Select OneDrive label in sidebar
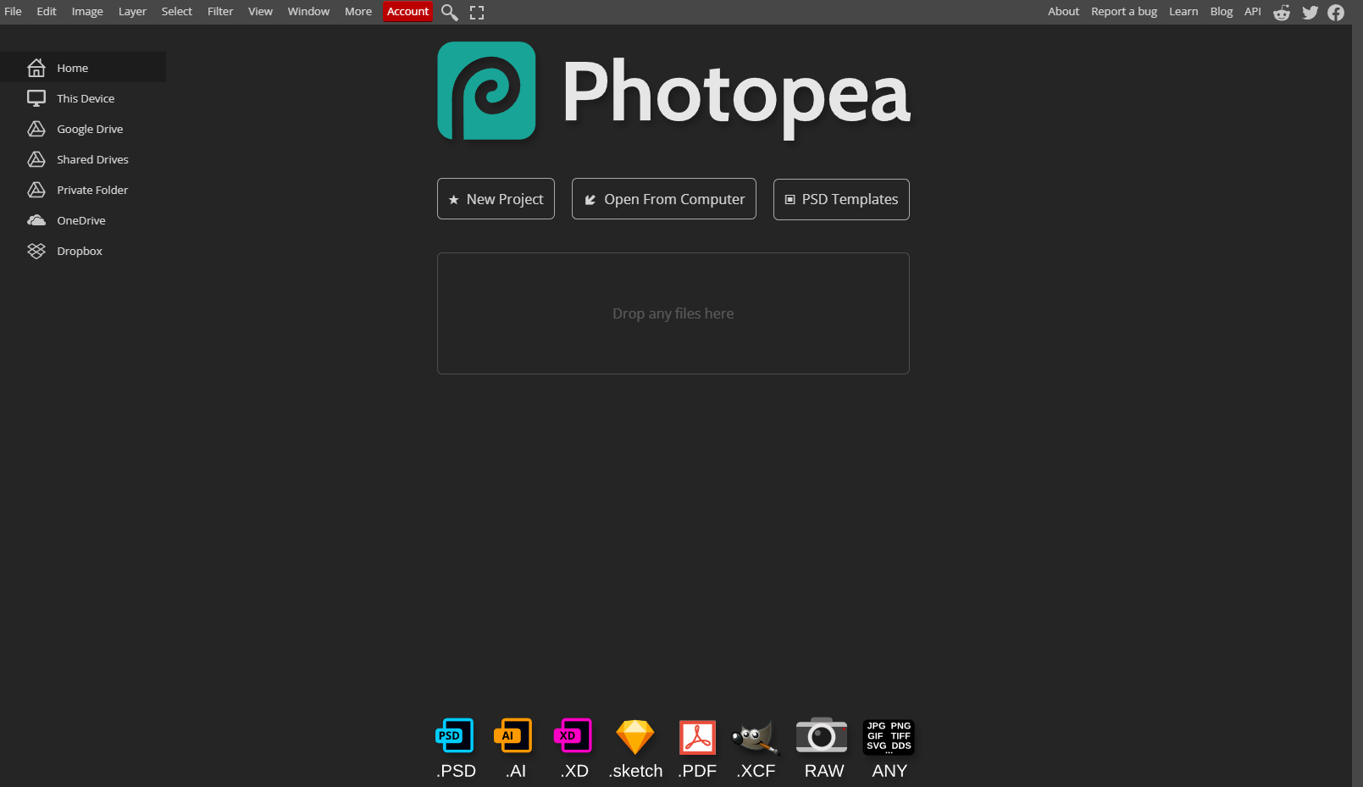 (81, 220)
